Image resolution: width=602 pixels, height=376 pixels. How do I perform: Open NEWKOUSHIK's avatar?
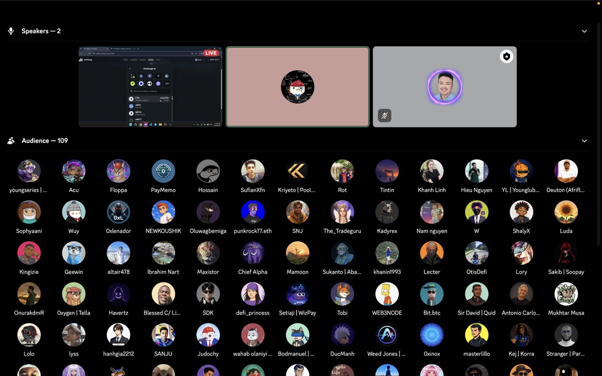coord(164,212)
